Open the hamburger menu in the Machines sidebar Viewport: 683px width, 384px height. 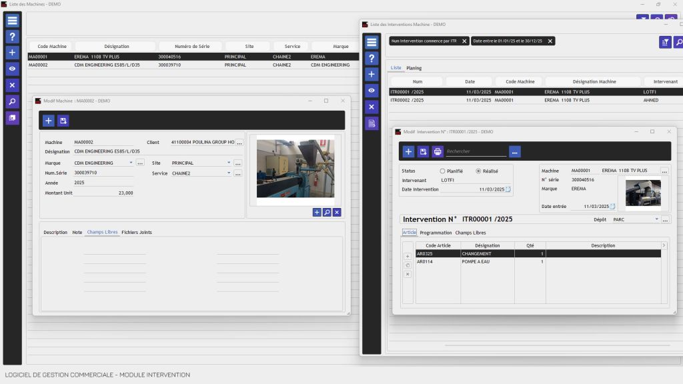[12, 19]
